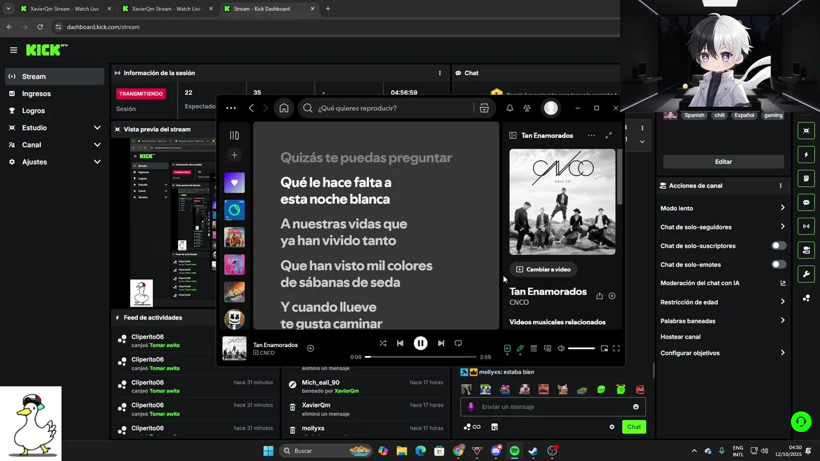Open the Spotify play queue
820x461 pixels.
(534, 349)
